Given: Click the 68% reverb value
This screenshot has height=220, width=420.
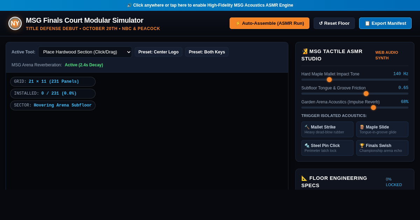Looking at the screenshot, I should tap(405, 102).
